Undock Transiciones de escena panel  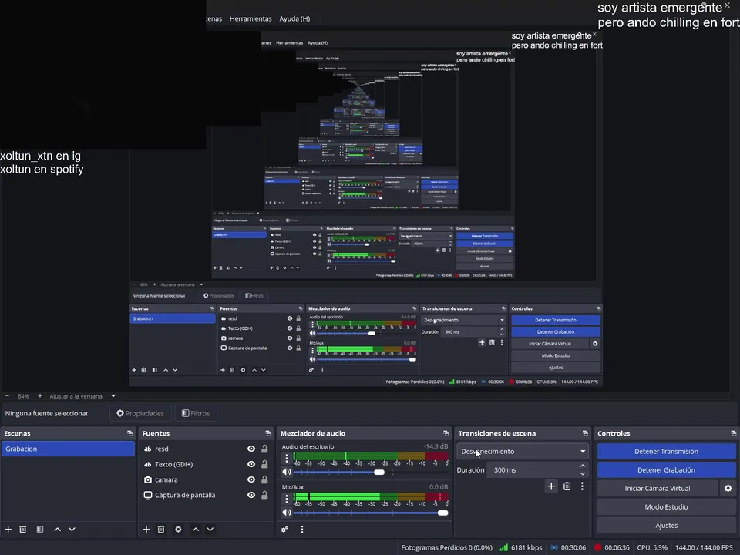coord(585,433)
